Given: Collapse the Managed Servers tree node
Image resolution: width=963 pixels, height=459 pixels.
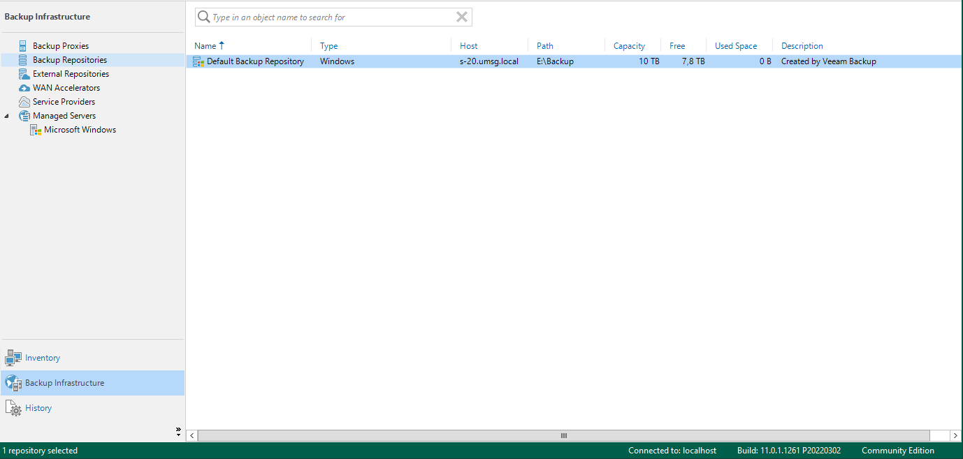Looking at the screenshot, I should pos(7,116).
